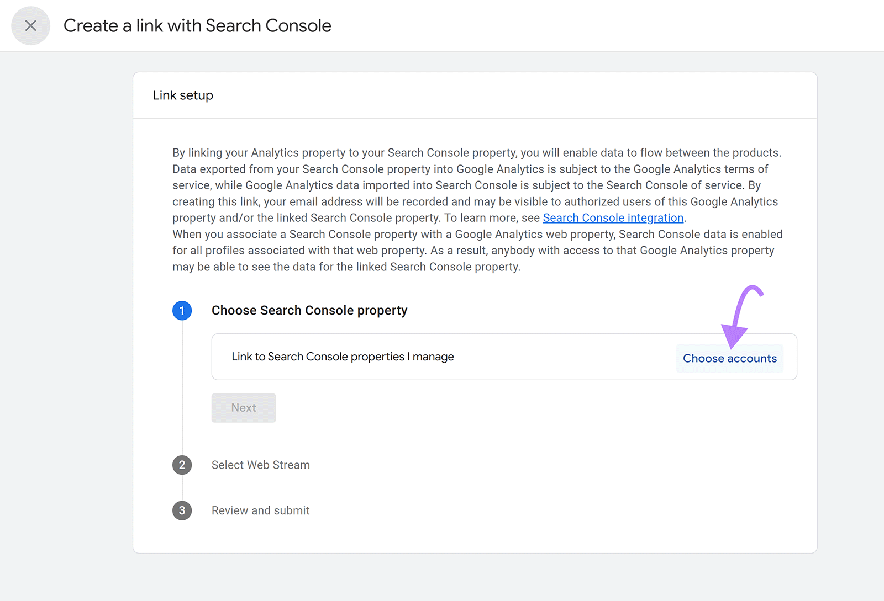The image size is (884, 601).
Task: Select the Select Web Stream step
Action: [260, 465]
